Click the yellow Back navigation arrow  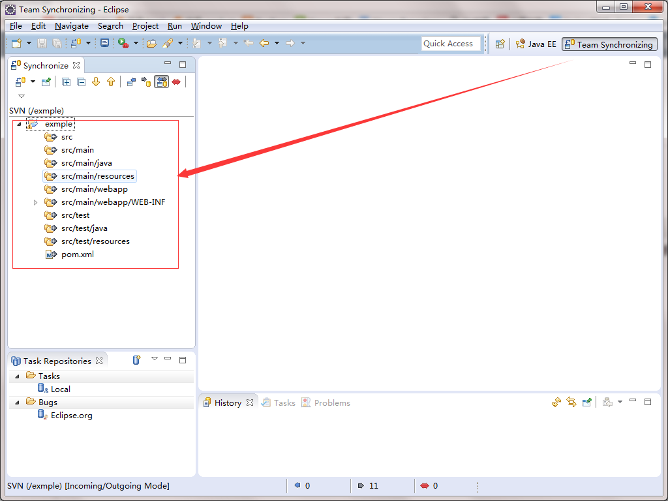pyautogui.click(x=264, y=43)
